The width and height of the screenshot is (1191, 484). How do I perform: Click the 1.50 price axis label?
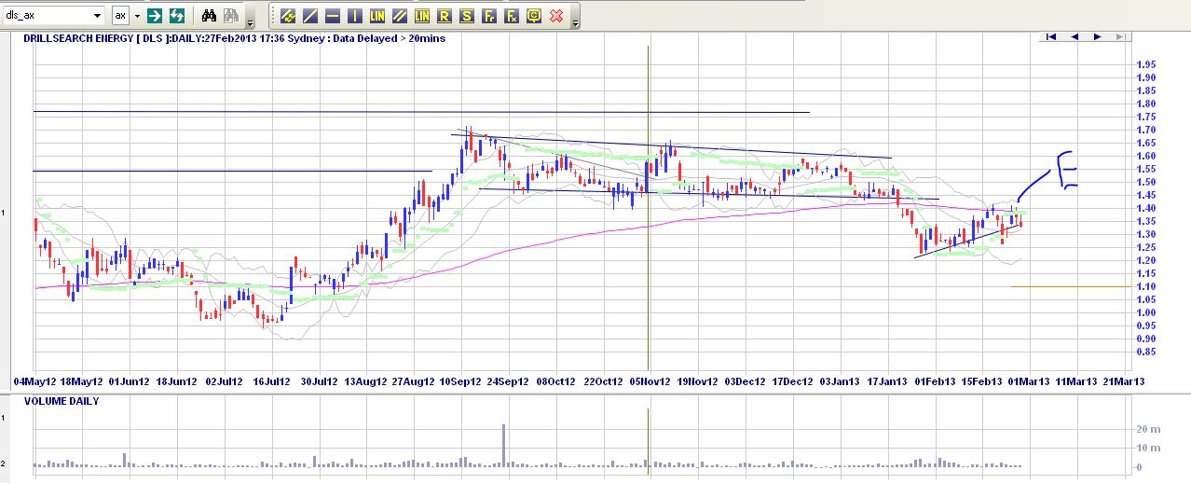point(1146,182)
